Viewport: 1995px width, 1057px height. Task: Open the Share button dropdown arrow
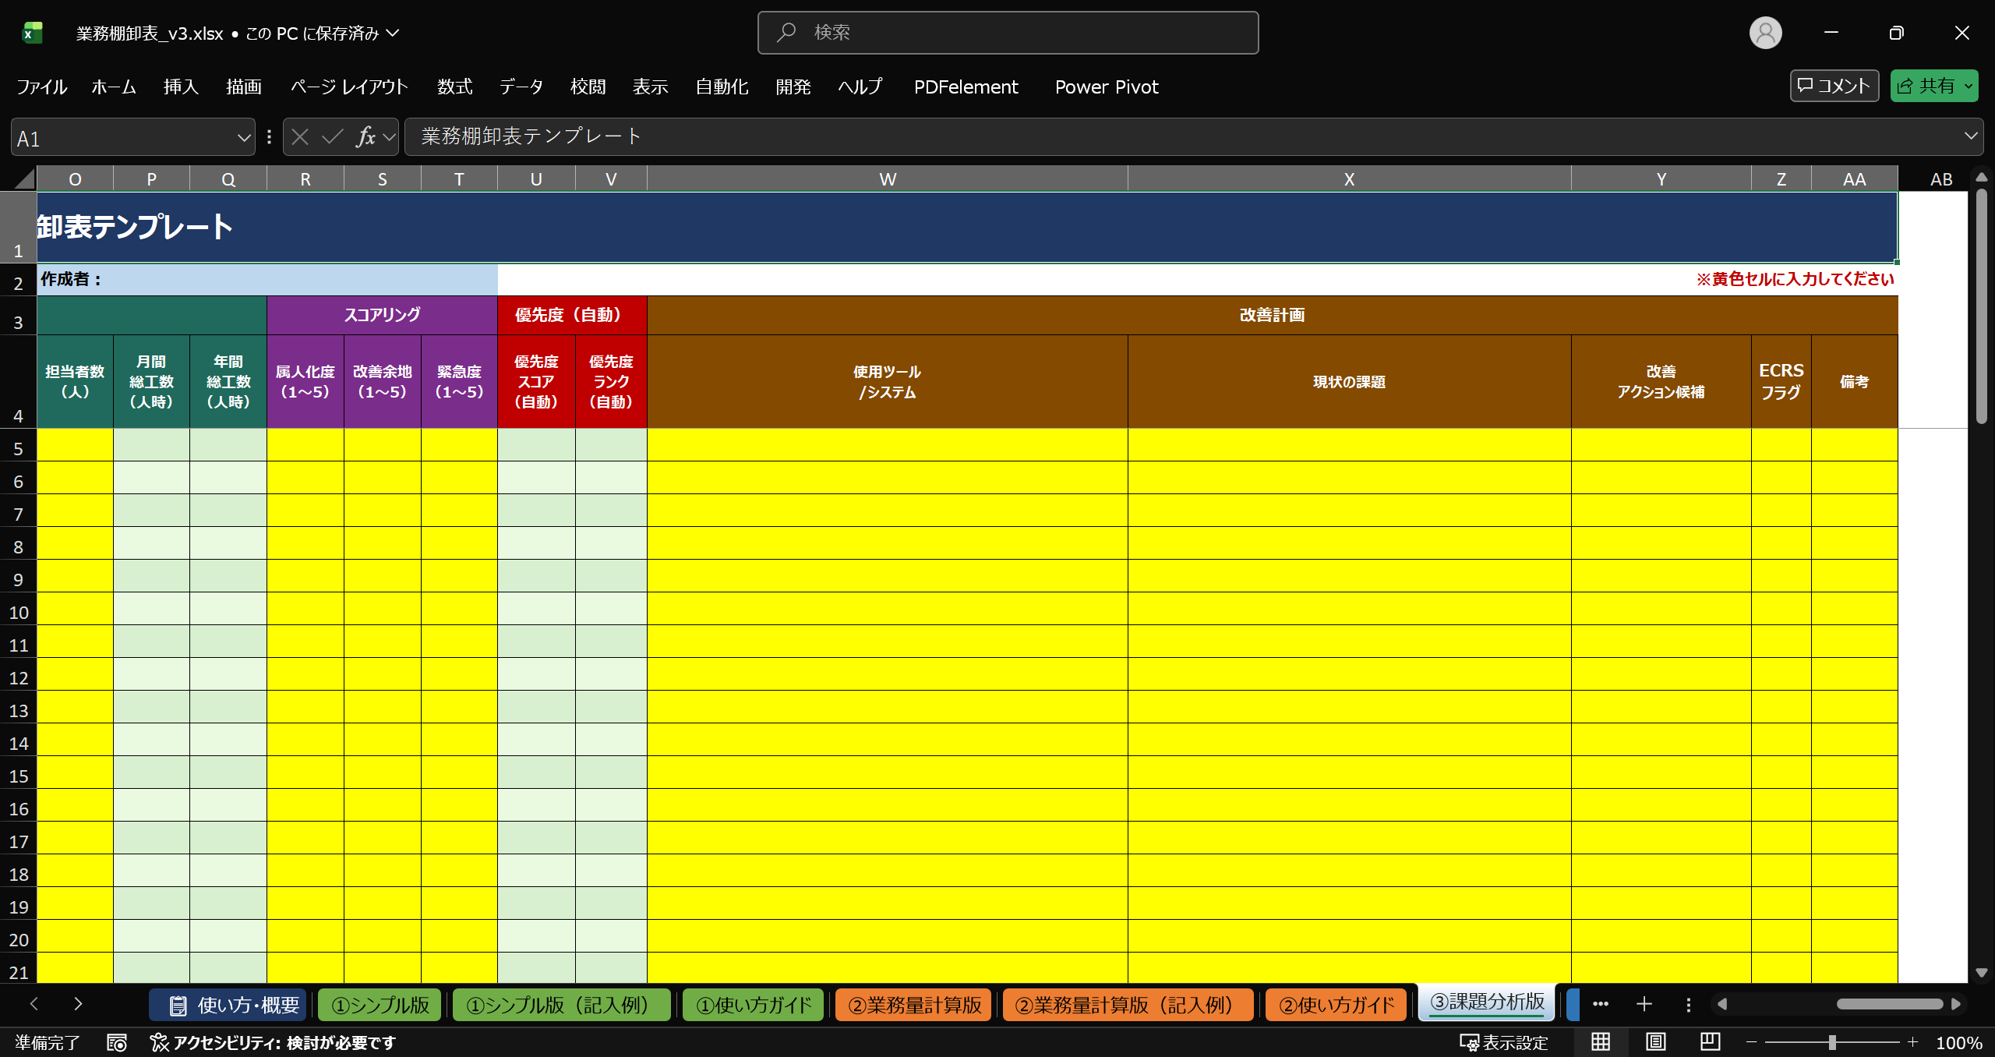(1969, 87)
